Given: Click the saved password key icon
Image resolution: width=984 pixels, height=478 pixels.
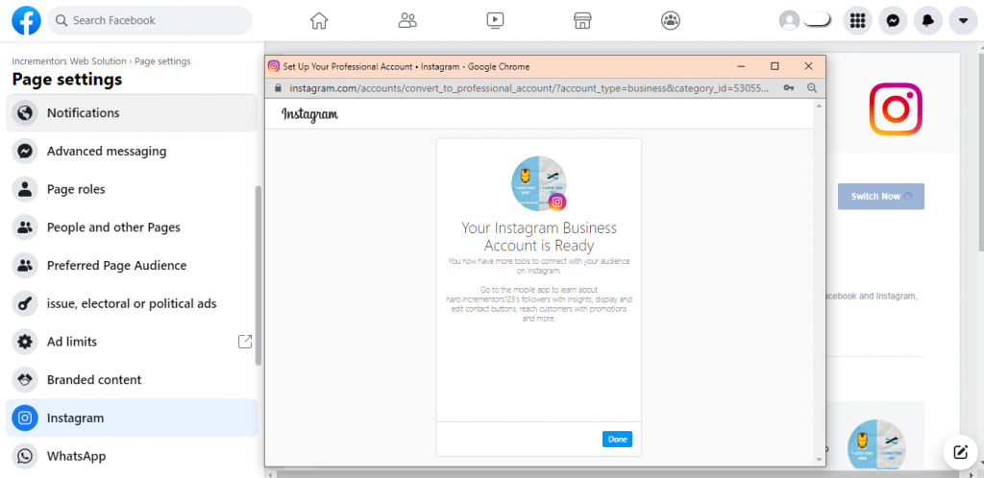Looking at the screenshot, I should pyautogui.click(x=790, y=88).
